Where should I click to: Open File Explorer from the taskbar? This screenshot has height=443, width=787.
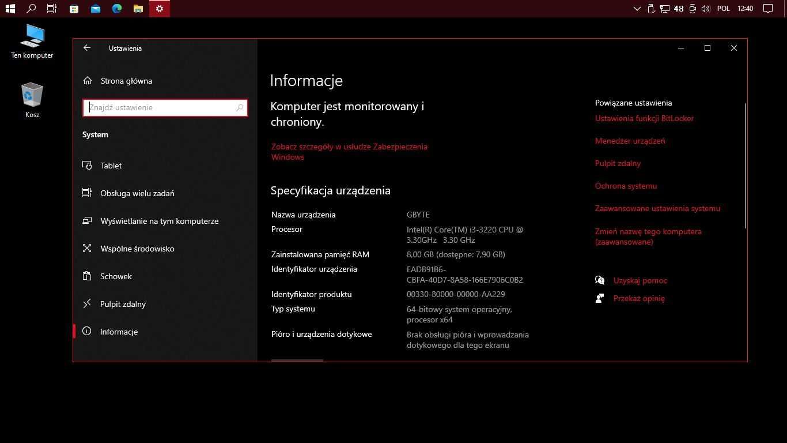pos(138,9)
